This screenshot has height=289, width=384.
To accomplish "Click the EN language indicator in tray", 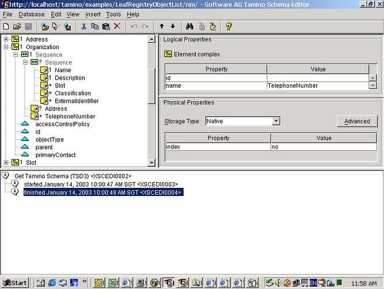I will 313,283.
